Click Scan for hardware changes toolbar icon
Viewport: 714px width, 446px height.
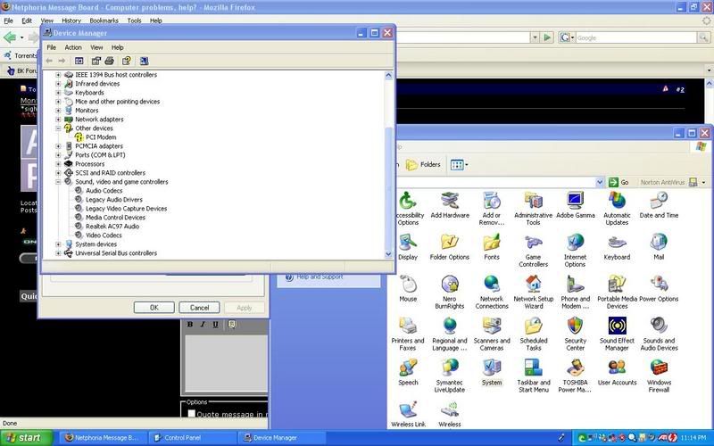point(144,61)
